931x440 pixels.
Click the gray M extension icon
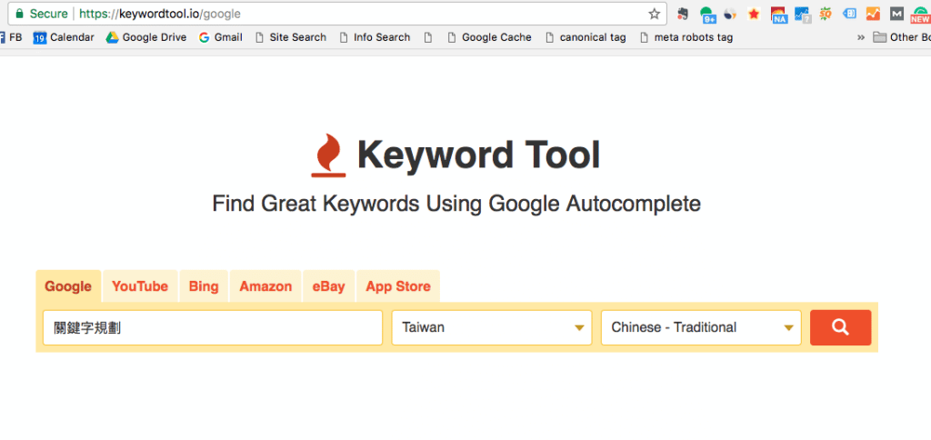pos(896,14)
